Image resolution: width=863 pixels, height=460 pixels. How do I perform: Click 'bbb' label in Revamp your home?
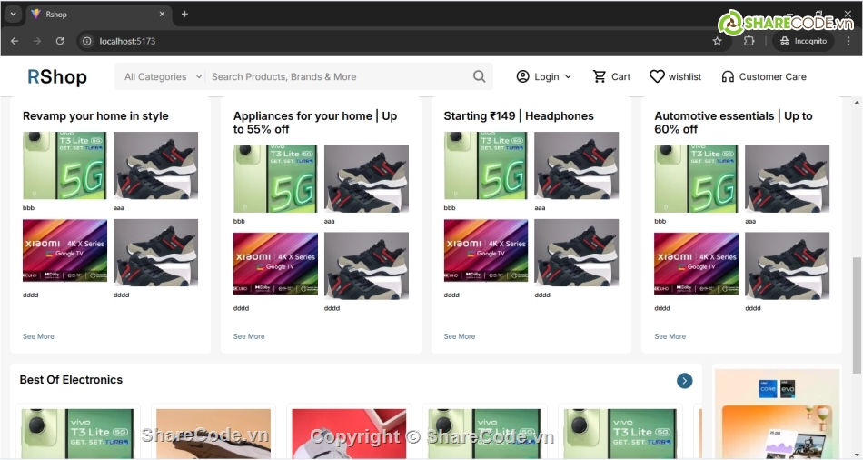29,208
